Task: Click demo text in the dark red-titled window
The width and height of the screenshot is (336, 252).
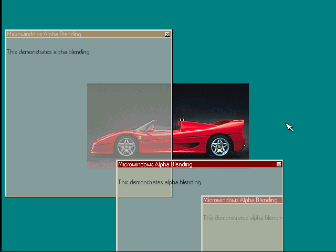Action: pos(159,182)
